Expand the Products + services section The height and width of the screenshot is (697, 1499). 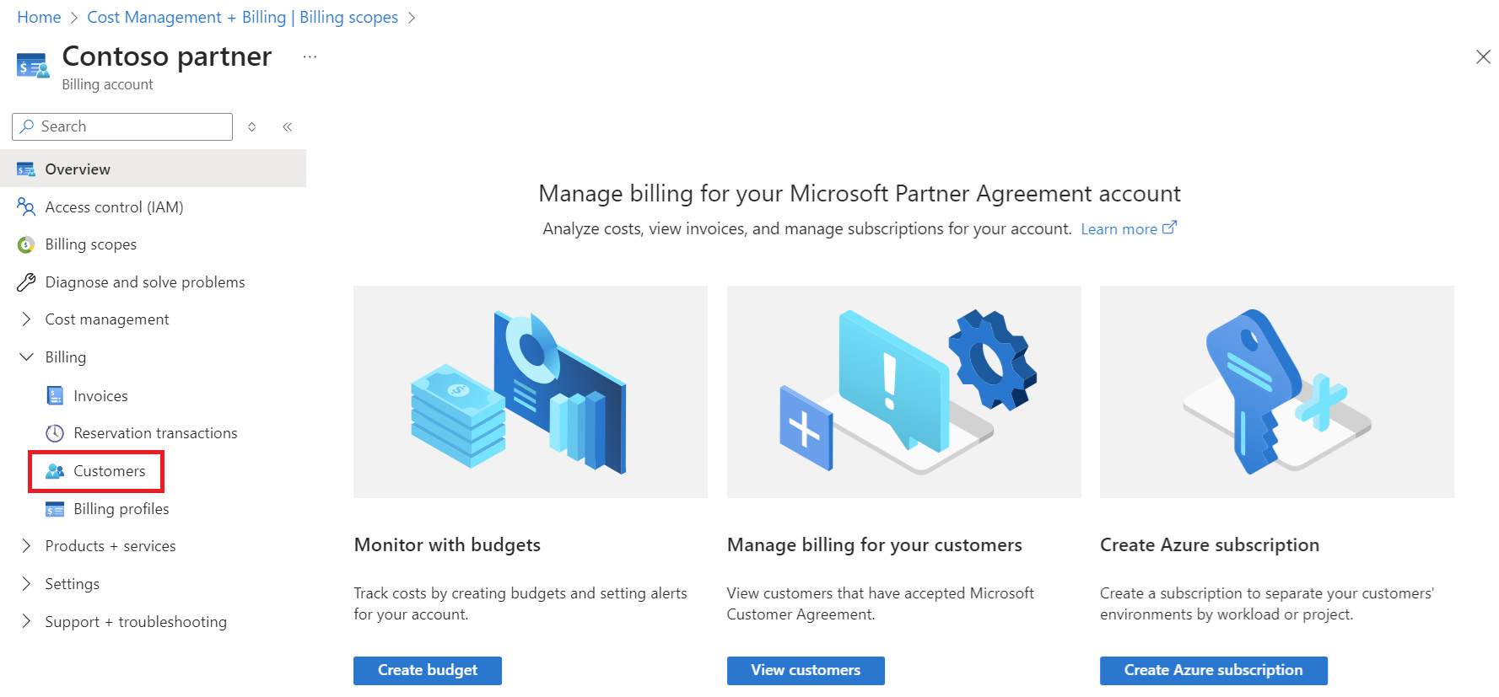pos(26,546)
